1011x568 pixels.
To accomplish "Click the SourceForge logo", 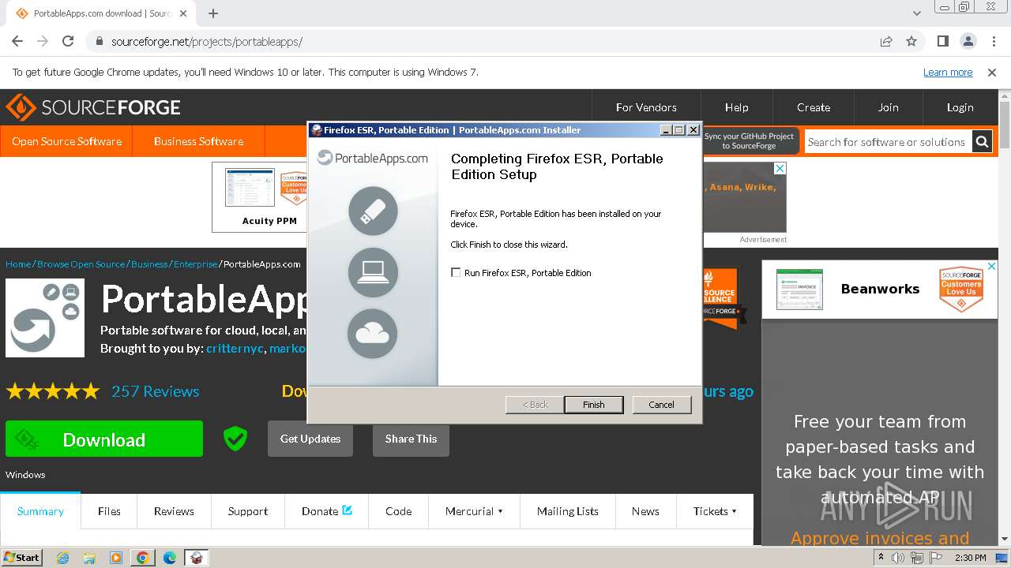I will [x=93, y=107].
